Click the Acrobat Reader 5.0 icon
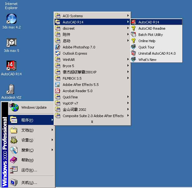 click(x=58, y=91)
